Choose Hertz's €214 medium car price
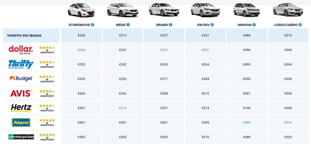 pyautogui.click(x=123, y=108)
